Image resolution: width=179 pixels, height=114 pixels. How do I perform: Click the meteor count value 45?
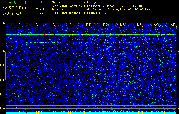tap(41, 13)
